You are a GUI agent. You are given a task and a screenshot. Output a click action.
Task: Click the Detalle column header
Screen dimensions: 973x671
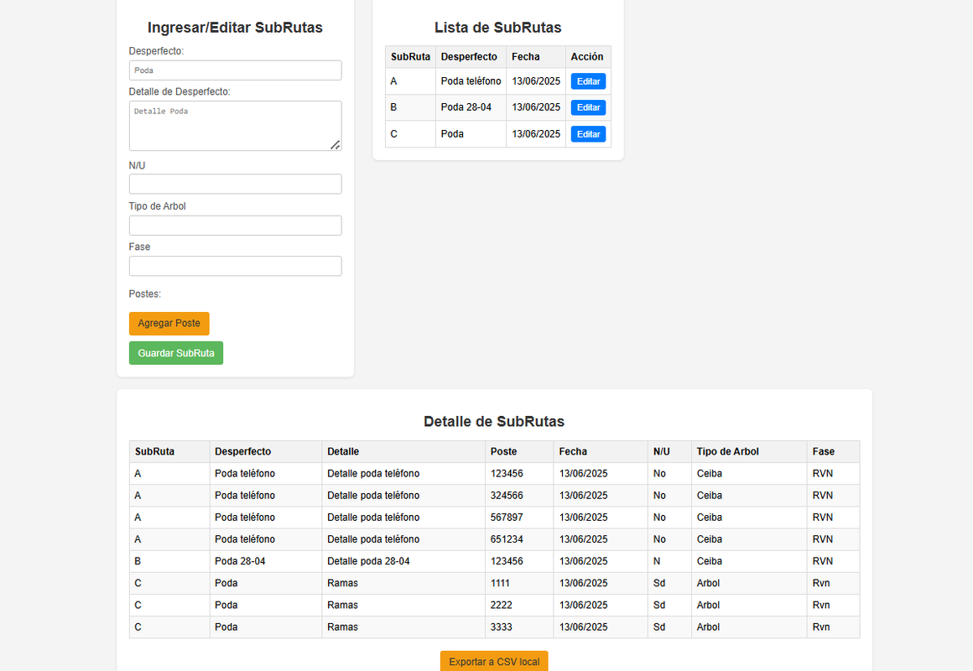403,451
